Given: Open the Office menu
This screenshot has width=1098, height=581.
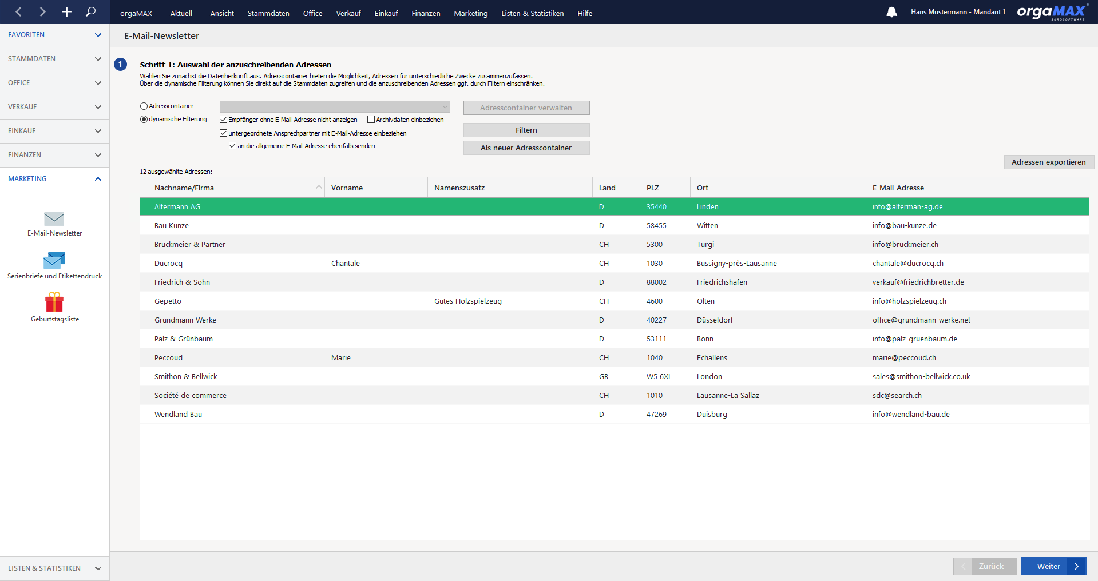Looking at the screenshot, I should (313, 13).
